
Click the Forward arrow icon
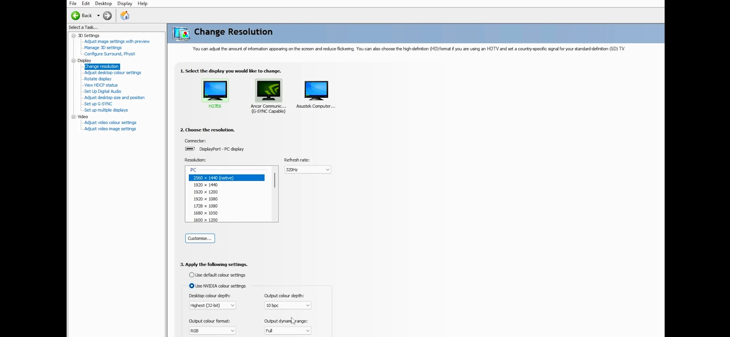coord(107,15)
